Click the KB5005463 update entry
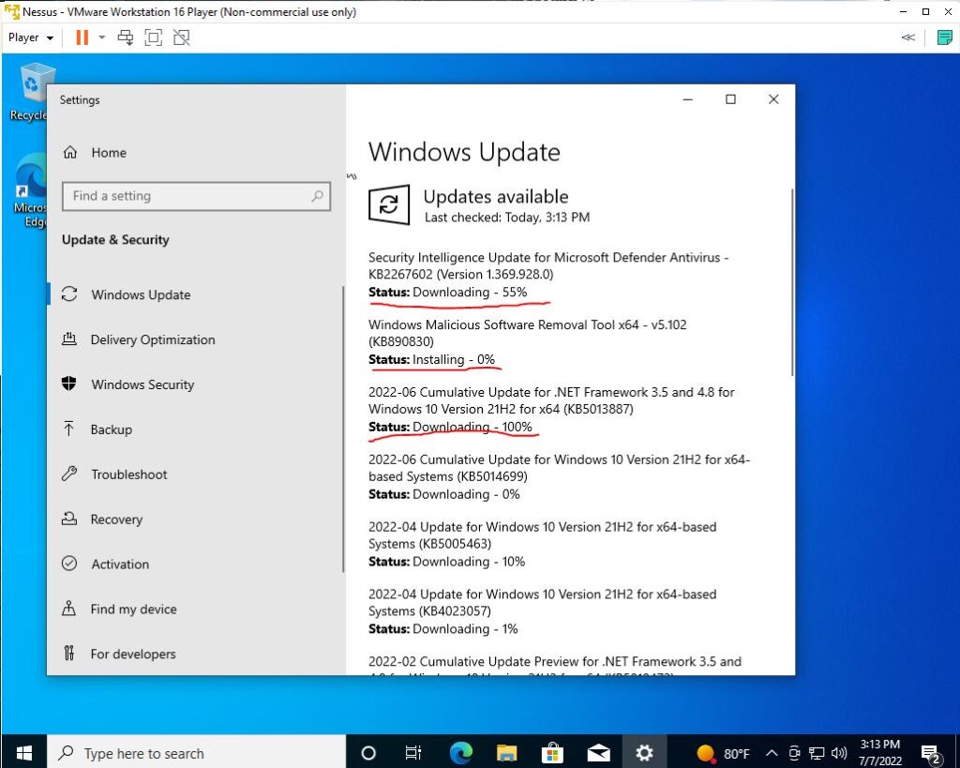Screen dimensions: 960x768 point(543,535)
